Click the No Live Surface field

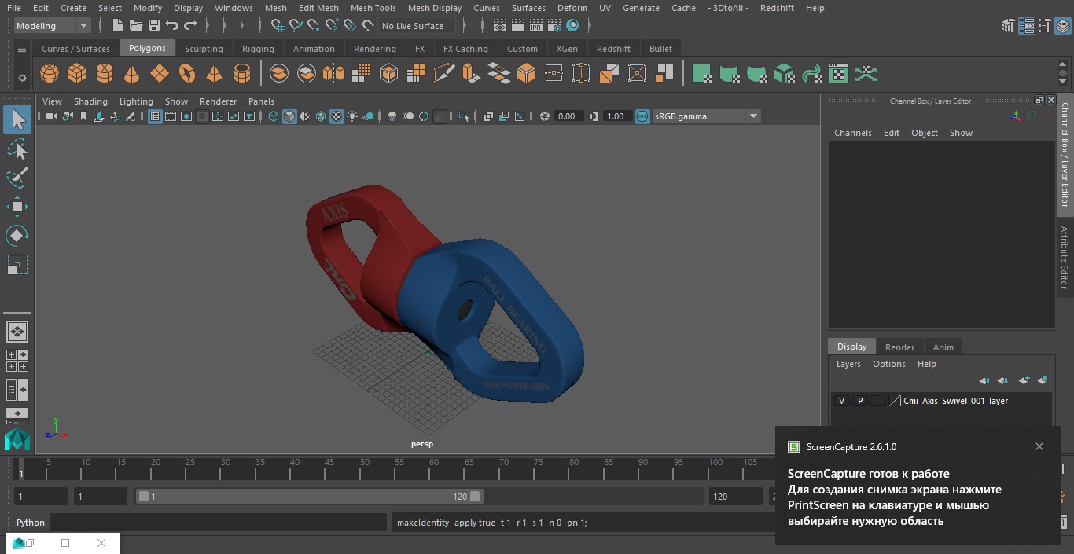click(x=416, y=26)
